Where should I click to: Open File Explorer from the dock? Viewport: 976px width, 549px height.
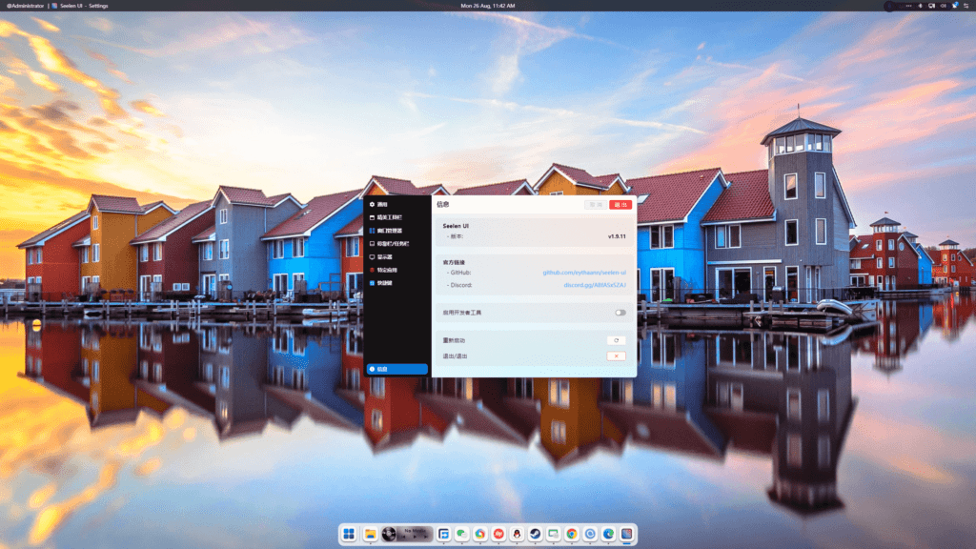(x=369, y=534)
